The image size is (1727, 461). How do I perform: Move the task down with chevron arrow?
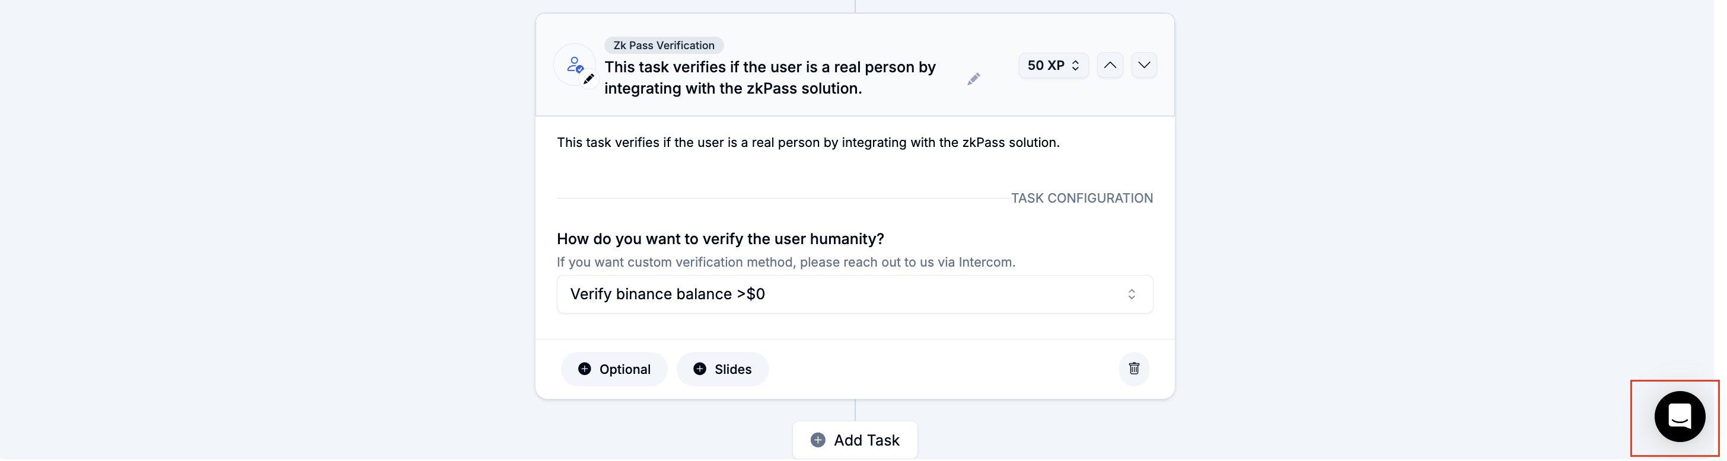click(x=1144, y=65)
